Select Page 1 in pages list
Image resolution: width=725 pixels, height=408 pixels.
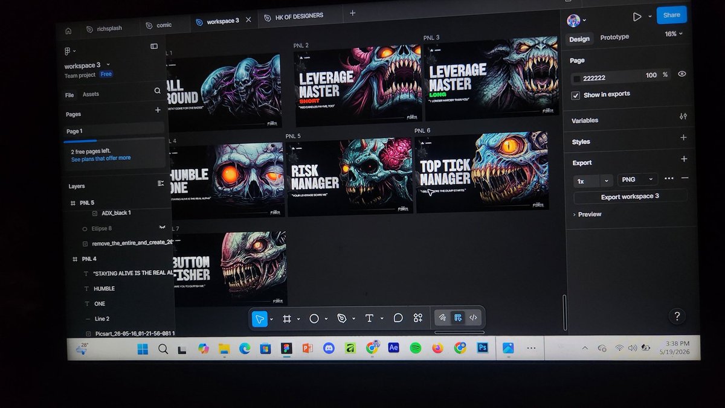114,131
